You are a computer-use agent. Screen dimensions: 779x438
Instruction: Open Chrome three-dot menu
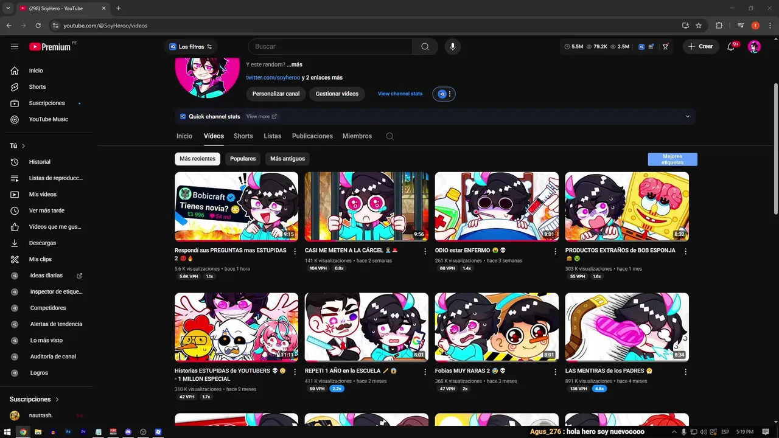click(769, 26)
